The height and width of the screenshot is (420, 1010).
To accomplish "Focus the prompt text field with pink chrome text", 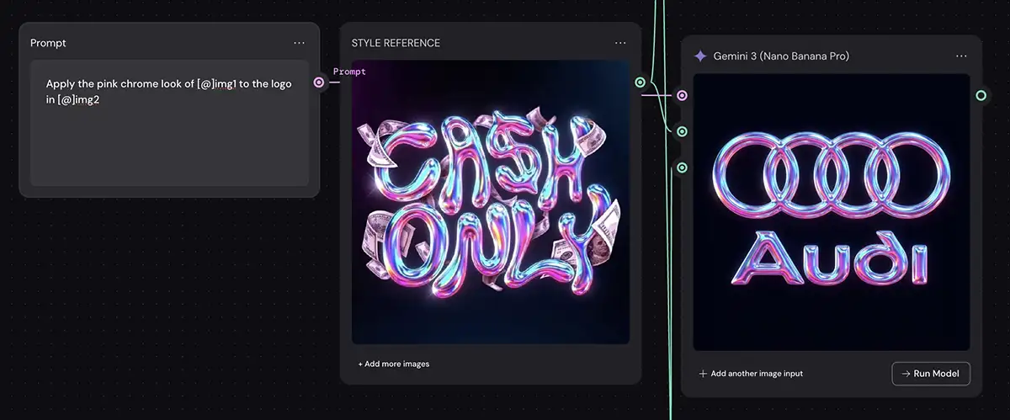I will point(169,123).
